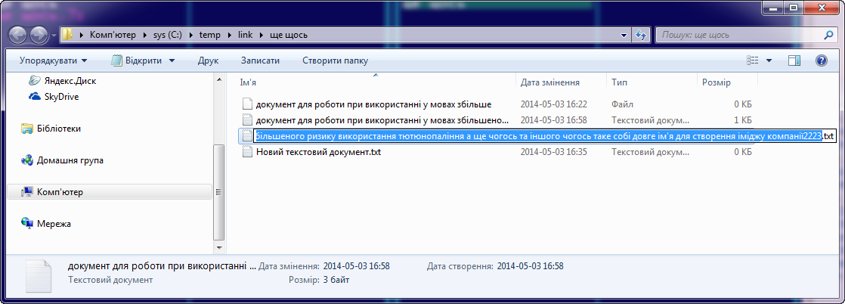Screen dimensions: 845x304
Task: Open the address bar history dropdown
Action: (624, 35)
